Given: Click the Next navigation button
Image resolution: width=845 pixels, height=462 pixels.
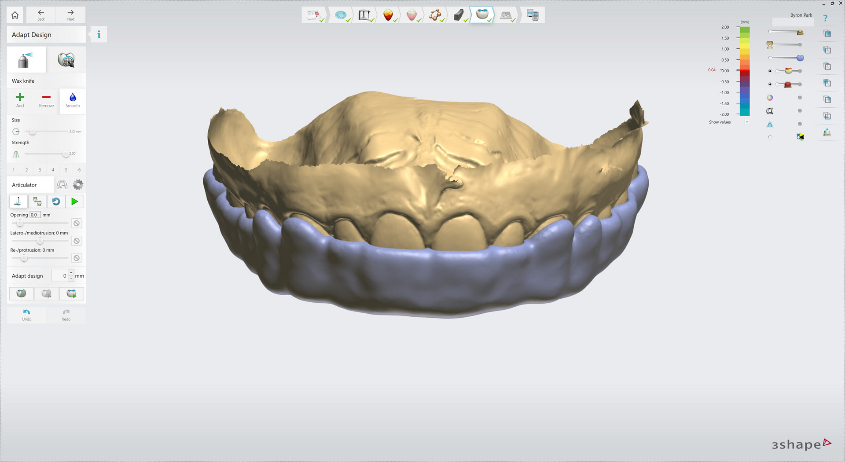Looking at the screenshot, I should (70, 15).
